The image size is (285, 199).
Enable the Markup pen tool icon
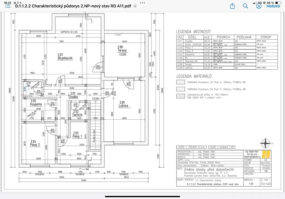258,6
